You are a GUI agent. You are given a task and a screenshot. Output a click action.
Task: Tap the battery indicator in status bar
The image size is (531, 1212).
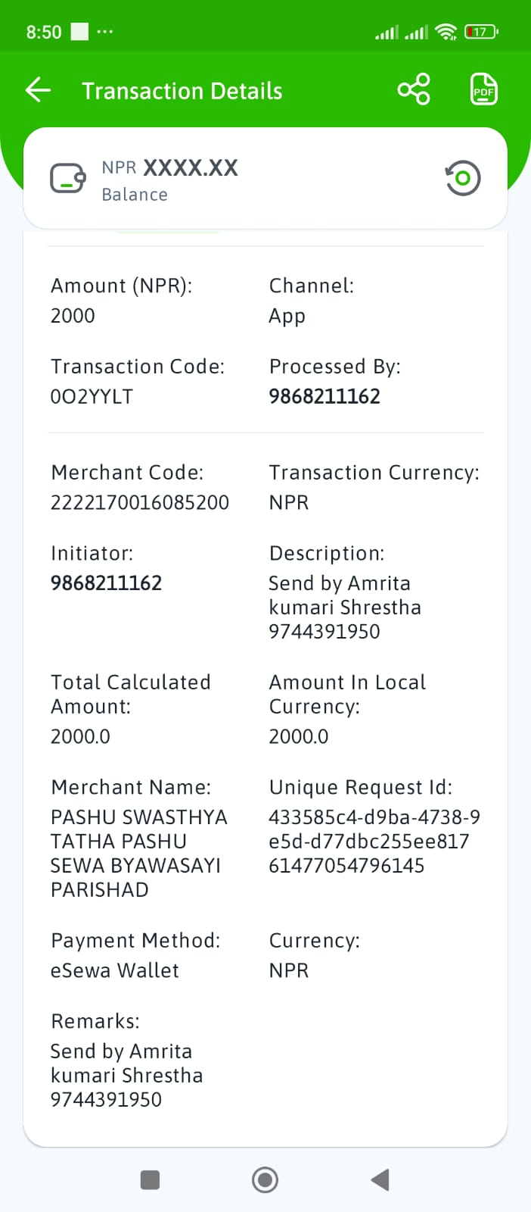(481, 32)
